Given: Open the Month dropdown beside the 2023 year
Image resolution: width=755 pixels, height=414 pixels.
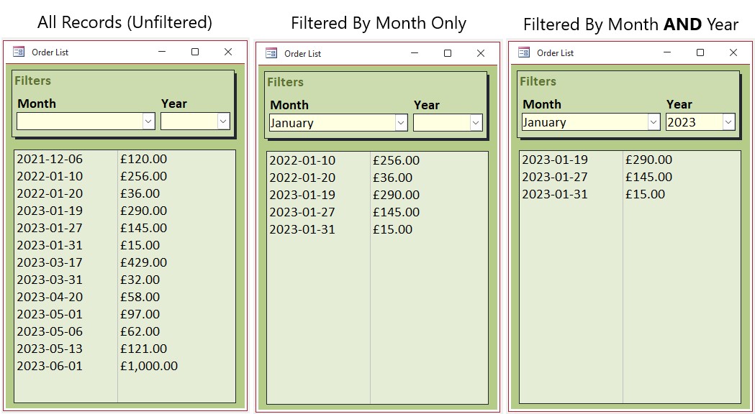Looking at the screenshot, I should pyautogui.click(x=654, y=121).
